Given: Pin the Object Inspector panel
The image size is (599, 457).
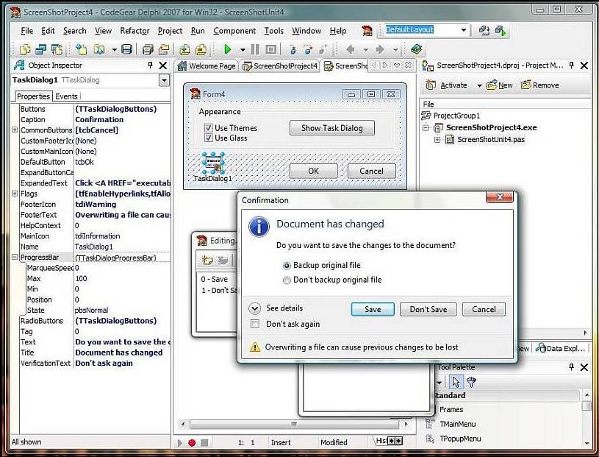Looking at the screenshot, I should tap(150, 65).
